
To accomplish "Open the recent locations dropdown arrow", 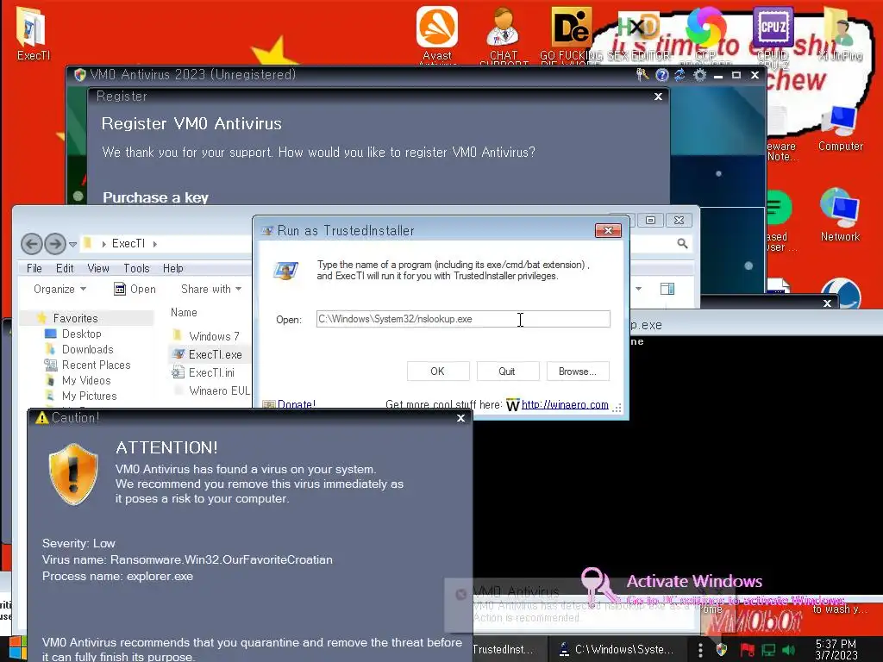I will click(72, 244).
